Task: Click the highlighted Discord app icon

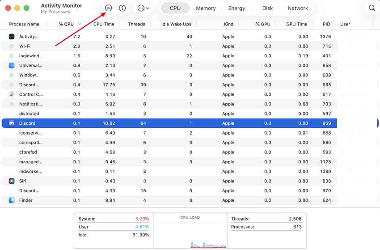Action: tap(12, 123)
